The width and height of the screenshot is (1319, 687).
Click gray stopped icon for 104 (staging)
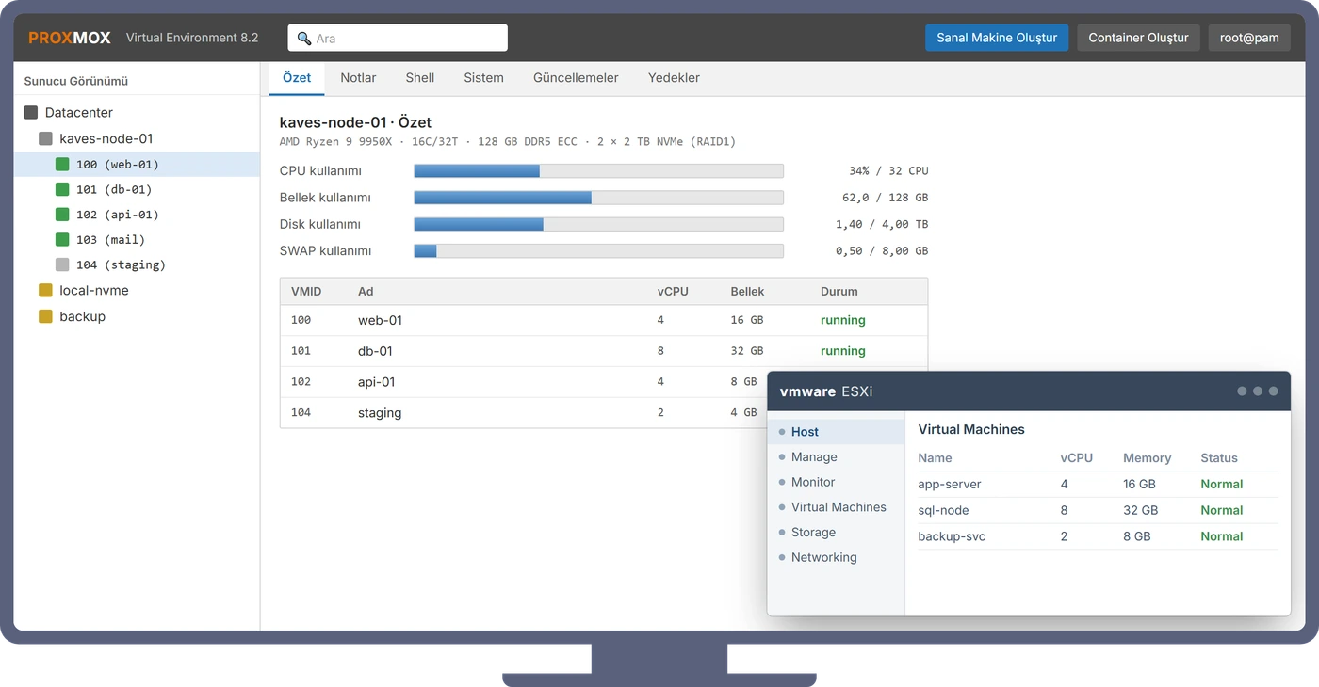[62, 264]
